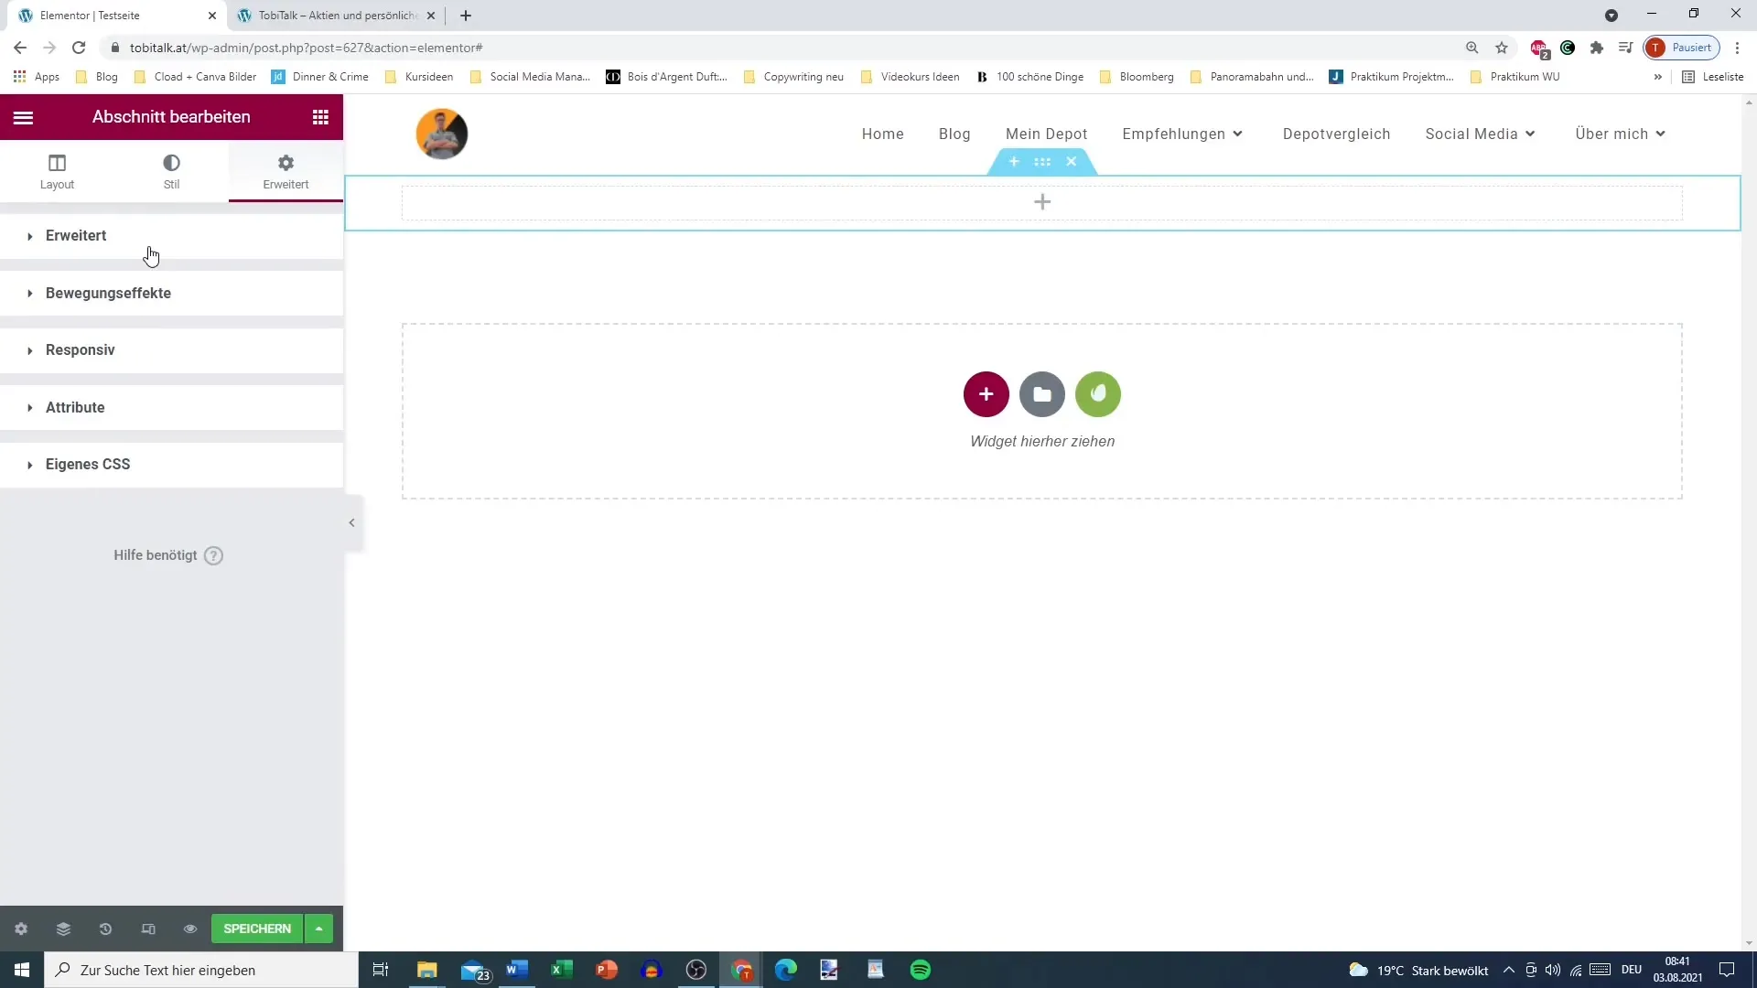Screen dimensions: 1757x988
Task: Click the section edit handle dots
Action: tap(1042, 162)
